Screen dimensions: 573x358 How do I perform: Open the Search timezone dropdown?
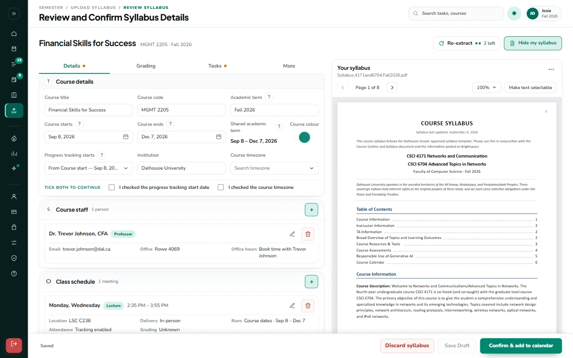pos(274,168)
